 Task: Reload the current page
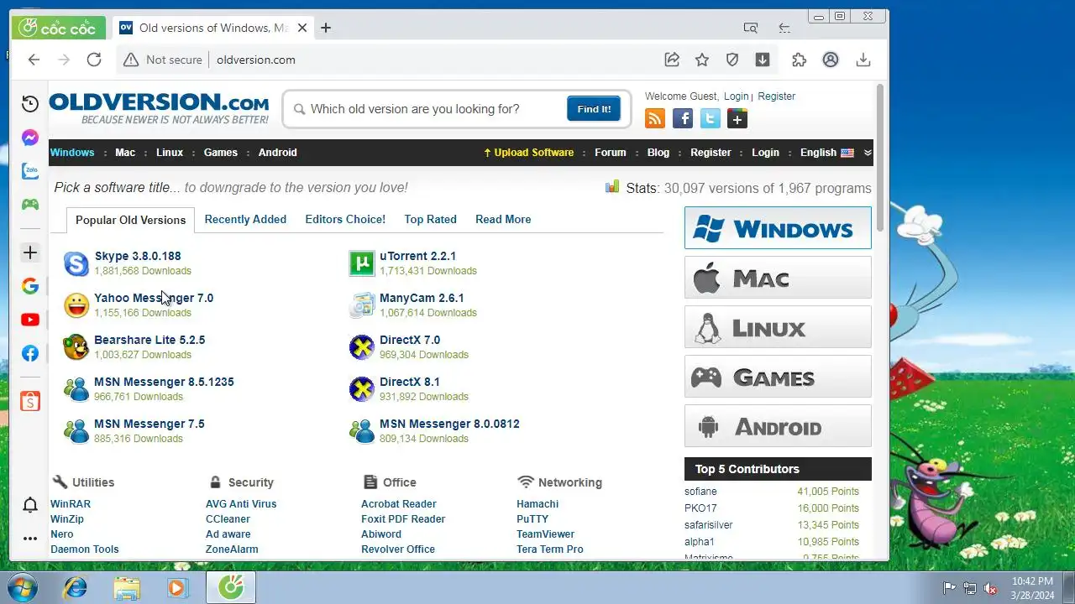(x=94, y=60)
